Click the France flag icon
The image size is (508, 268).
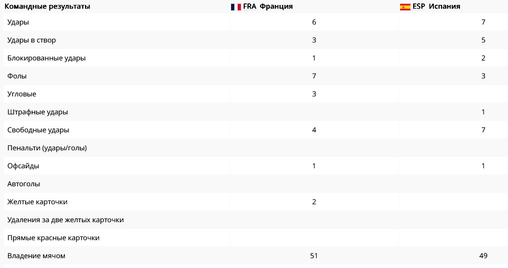click(235, 7)
